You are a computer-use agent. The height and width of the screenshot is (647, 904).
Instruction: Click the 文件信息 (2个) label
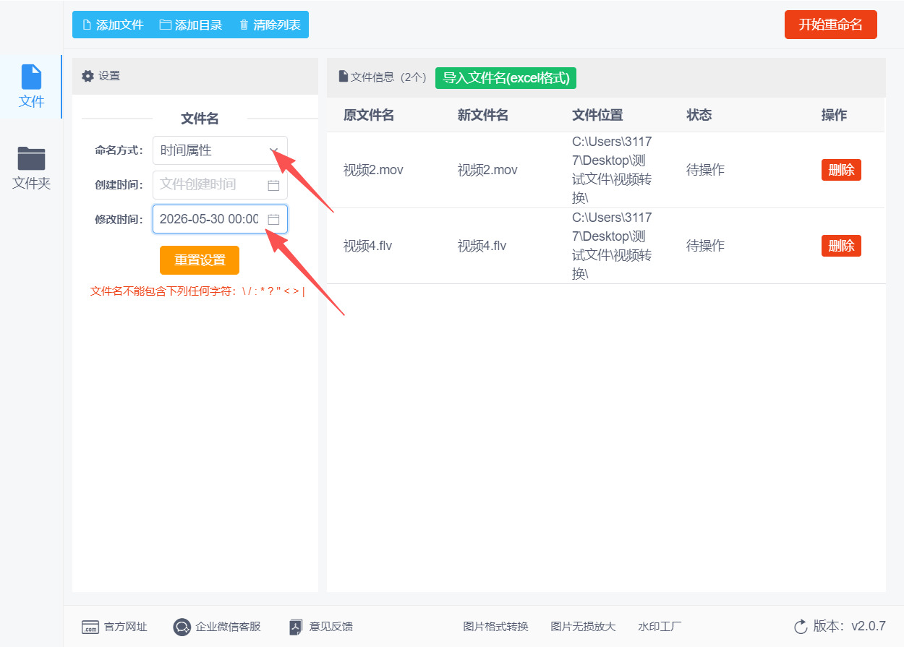pos(388,77)
